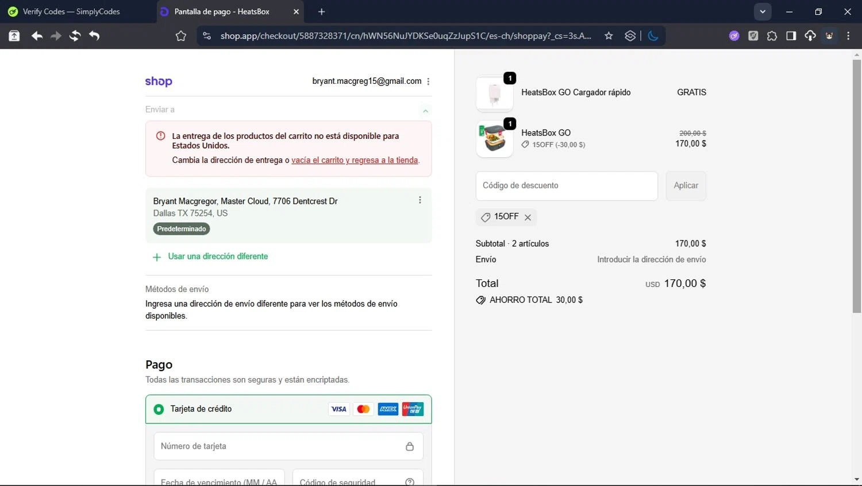Click the crossed-out price 200,00 $
The width and height of the screenshot is (862, 486).
pyautogui.click(x=692, y=133)
